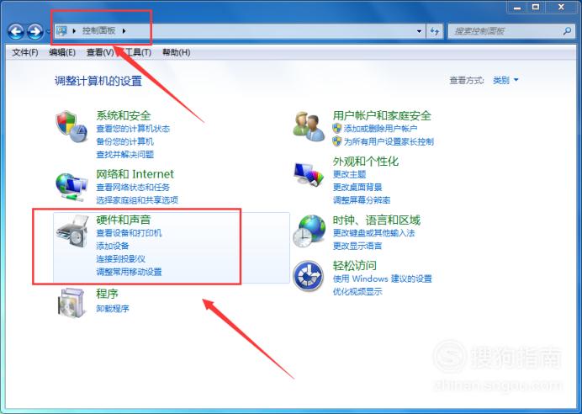The height and width of the screenshot is (414, 582).
Task: Open Hardware and Sound printer icon
Action: tap(72, 231)
